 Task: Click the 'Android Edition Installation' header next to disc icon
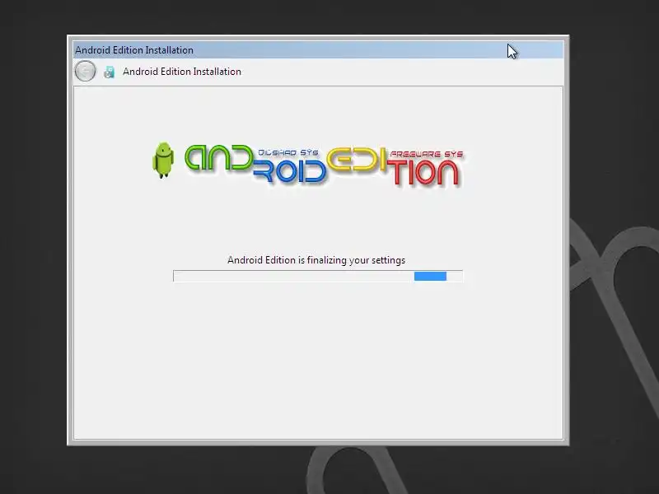tap(181, 72)
